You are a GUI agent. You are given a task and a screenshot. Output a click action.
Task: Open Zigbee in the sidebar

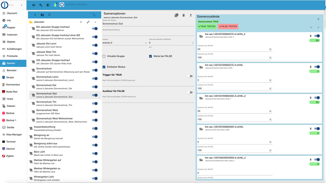click(13, 156)
